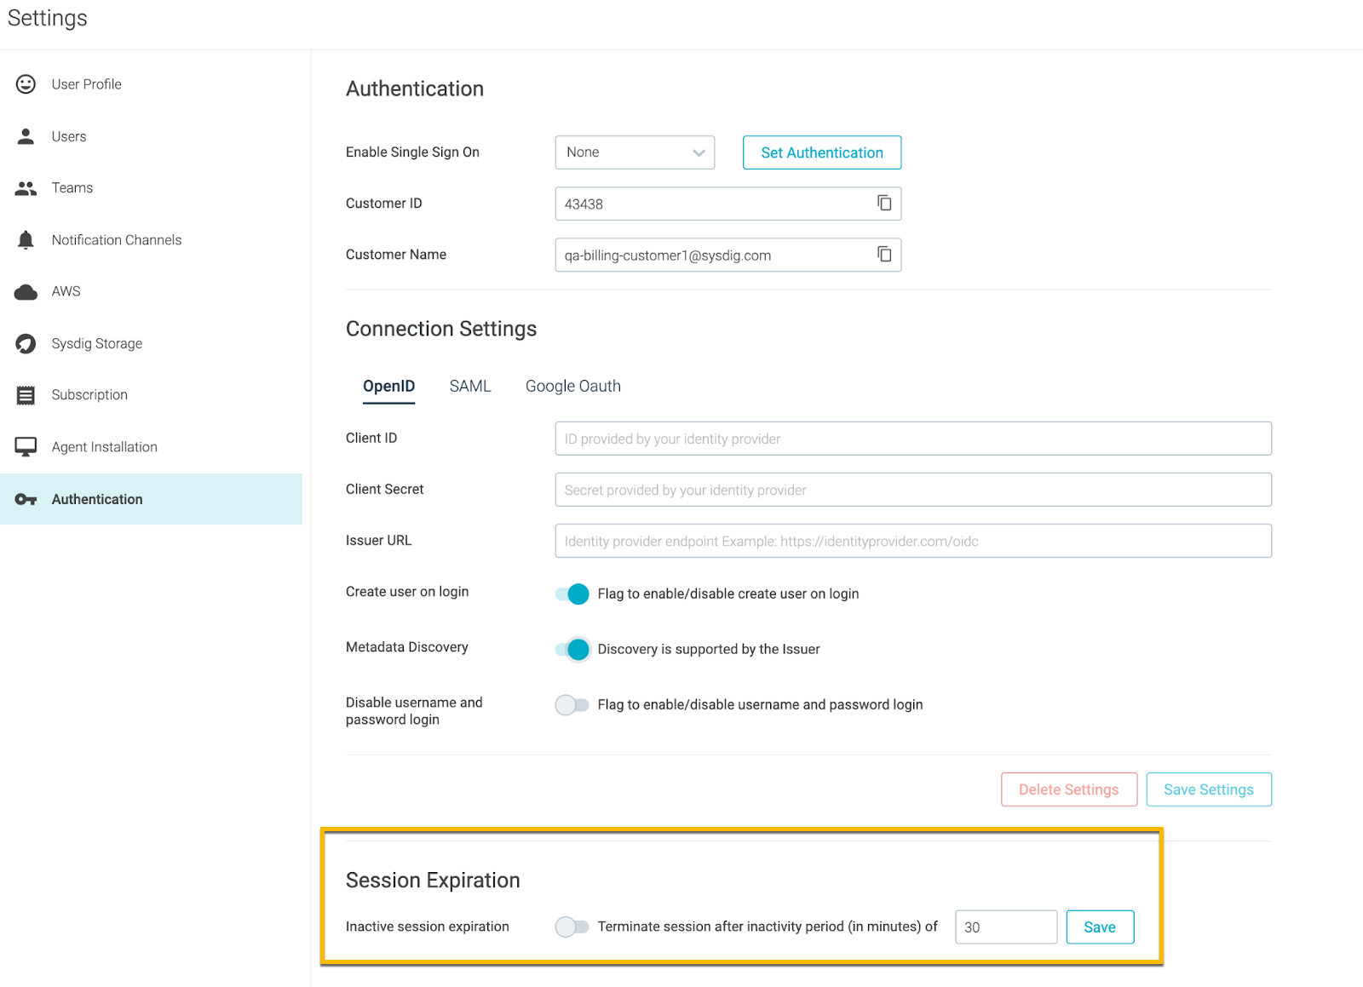The height and width of the screenshot is (987, 1363).
Task: Open Notification Channels via the bell icon
Action: [x=25, y=239]
